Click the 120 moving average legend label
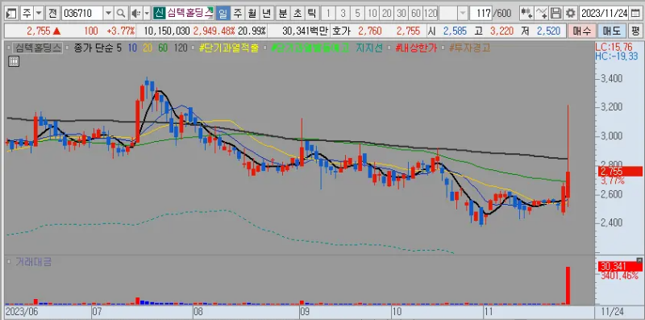The height and width of the screenshot is (320, 645). (x=181, y=48)
